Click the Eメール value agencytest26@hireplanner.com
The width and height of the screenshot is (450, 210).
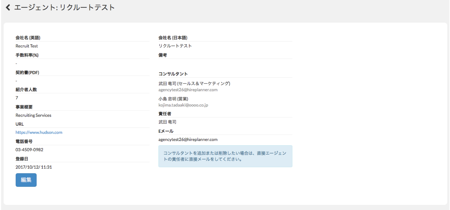pyautogui.click(x=188, y=139)
